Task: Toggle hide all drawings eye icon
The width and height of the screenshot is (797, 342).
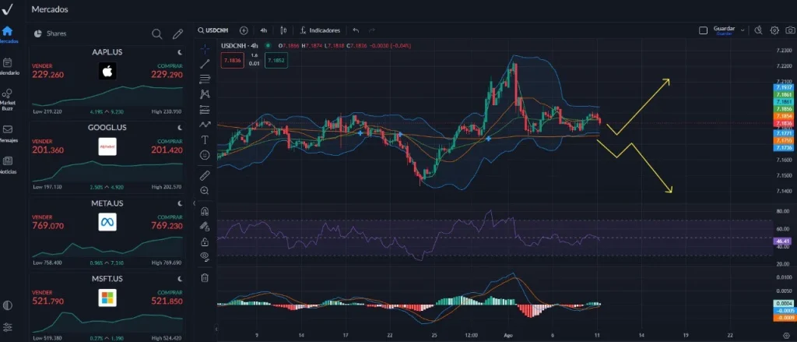Action: click(x=205, y=256)
